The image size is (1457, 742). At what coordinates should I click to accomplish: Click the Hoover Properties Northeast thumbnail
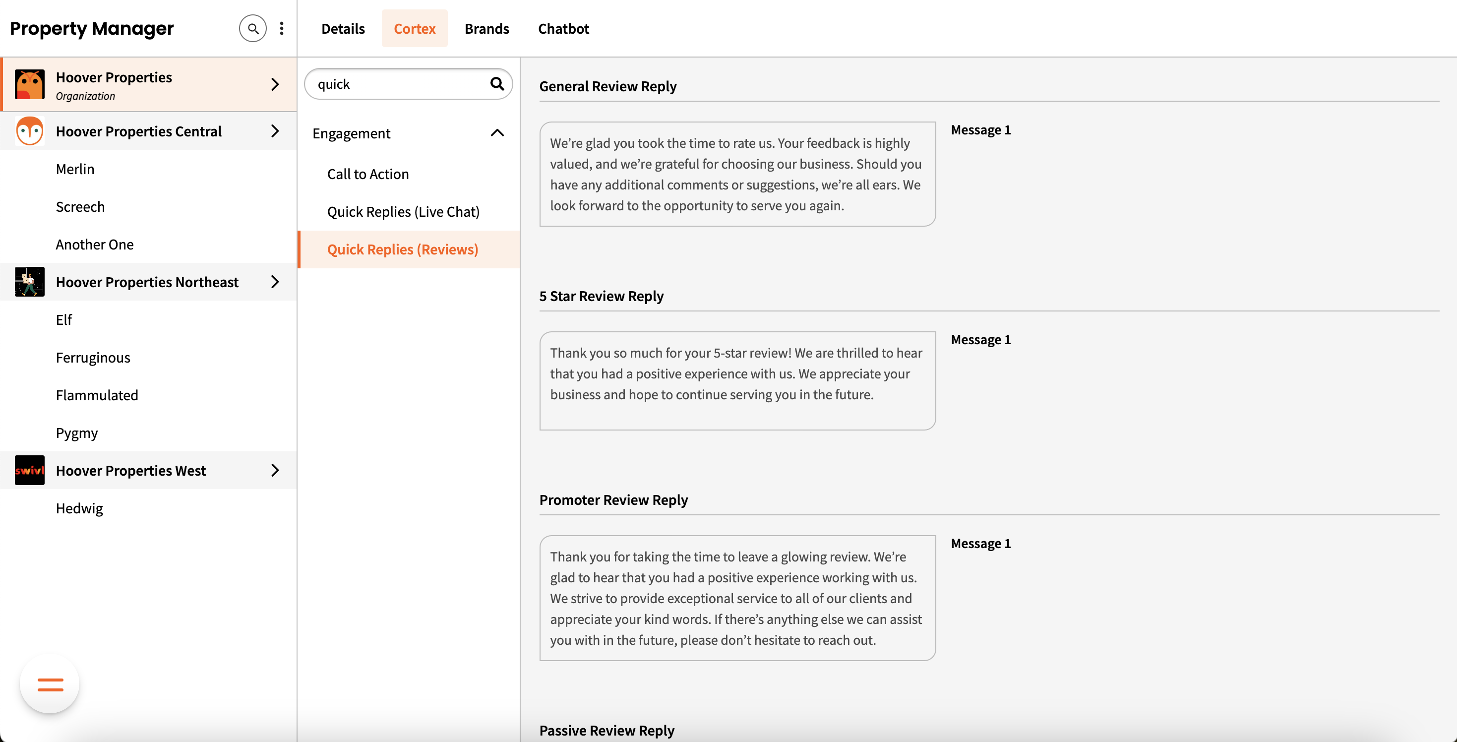pos(29,282)
